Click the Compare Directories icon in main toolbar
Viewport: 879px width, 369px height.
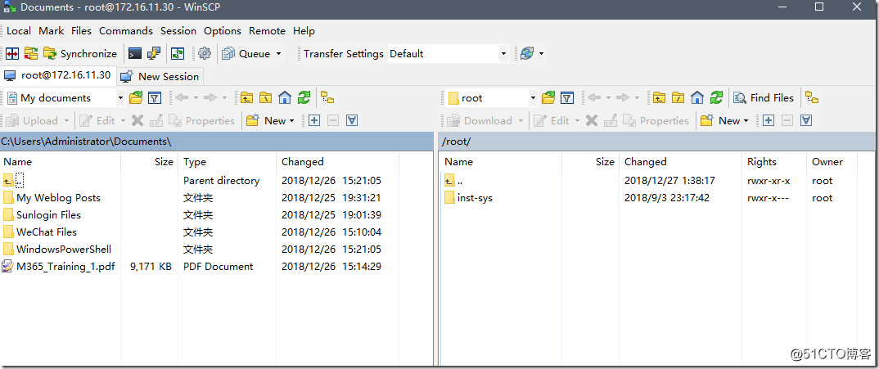12,54
